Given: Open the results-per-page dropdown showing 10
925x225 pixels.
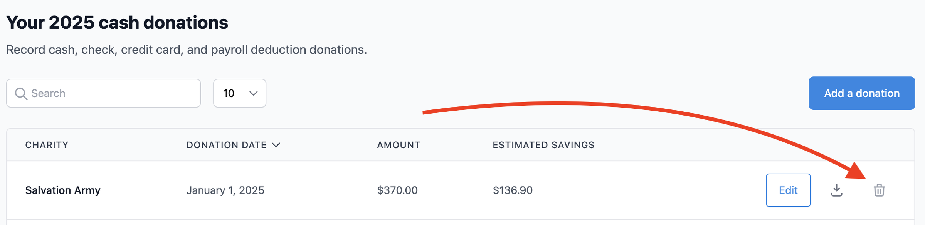Looking at the screenshot, I should [239, 93].
